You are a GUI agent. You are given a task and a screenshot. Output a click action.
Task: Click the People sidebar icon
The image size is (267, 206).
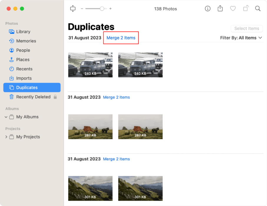point(11,50)
